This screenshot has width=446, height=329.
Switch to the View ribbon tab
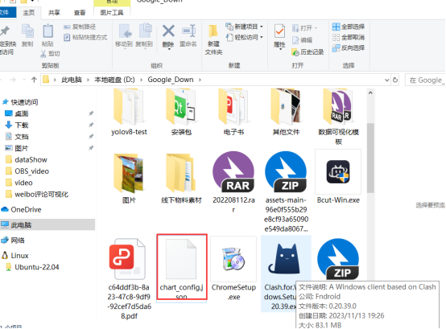point(80,13)
